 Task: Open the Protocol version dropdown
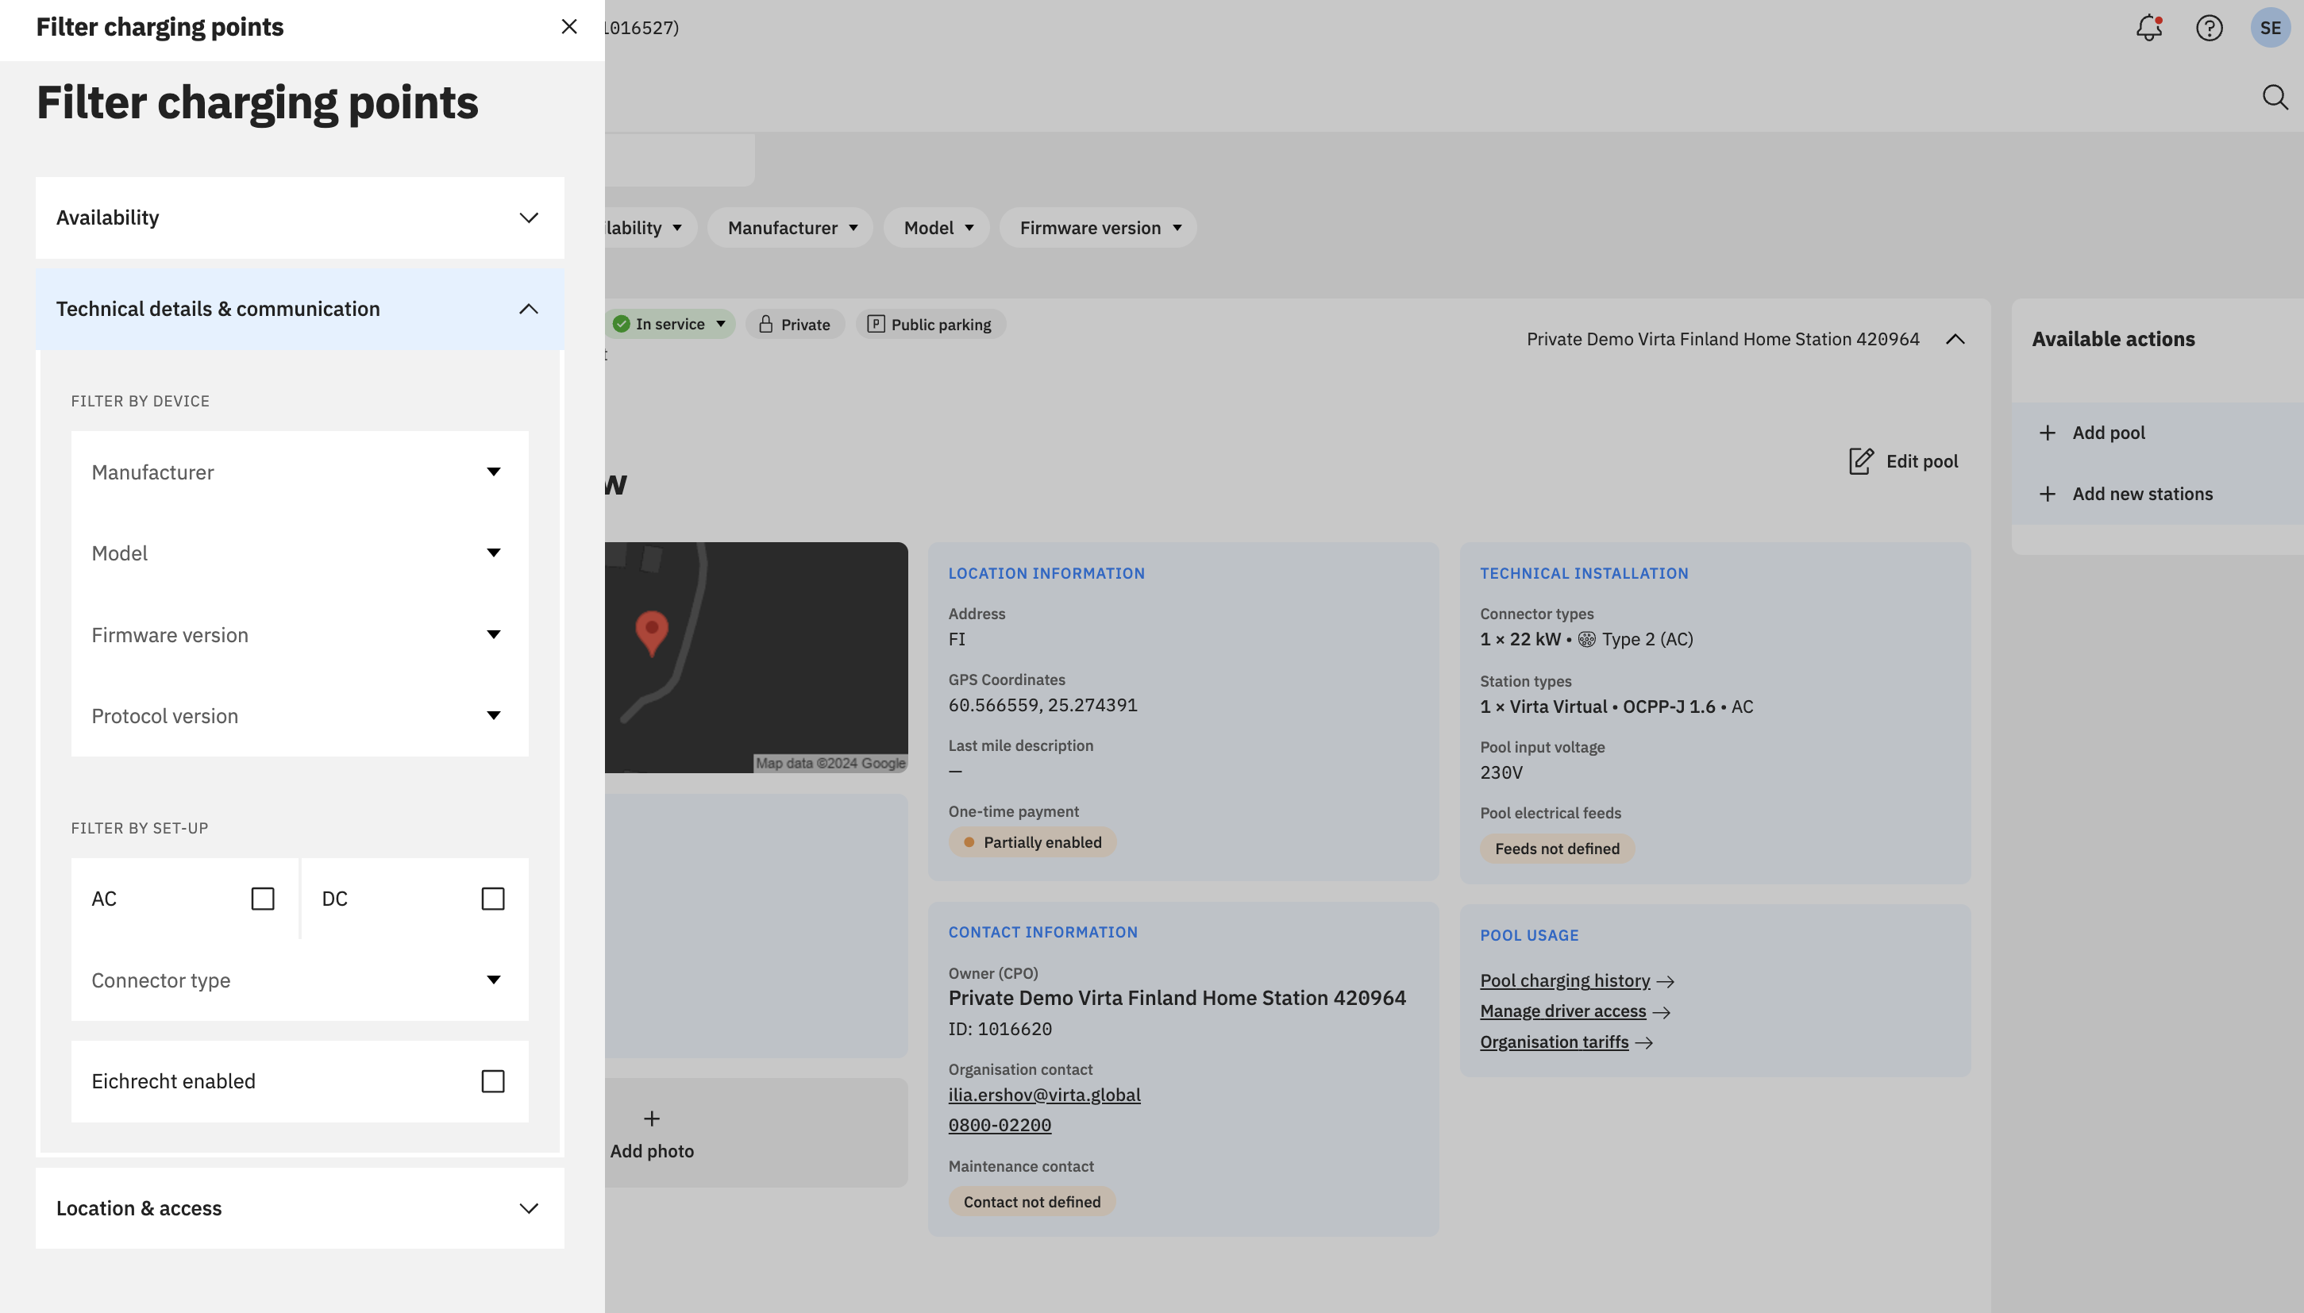click(300, 716)
